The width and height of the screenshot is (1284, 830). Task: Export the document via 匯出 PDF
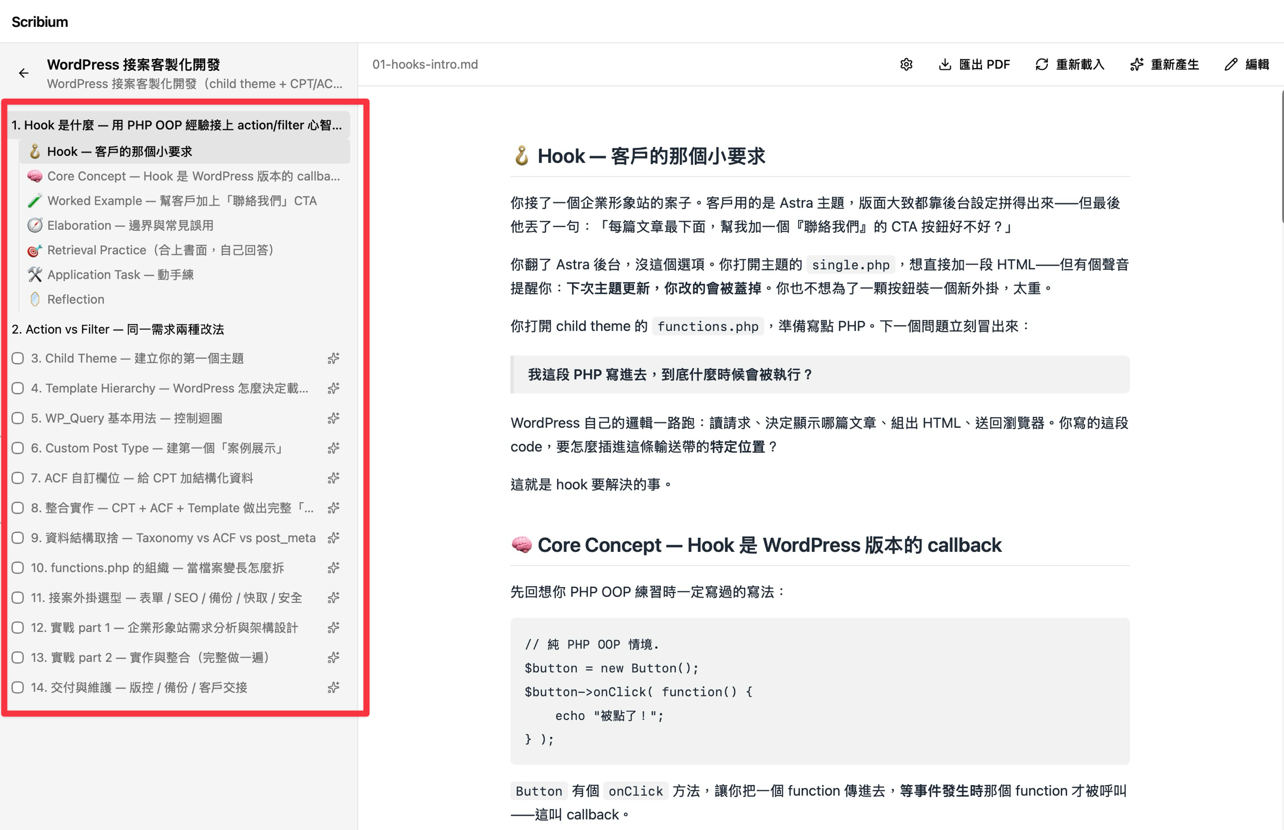(x=974, y=65)
